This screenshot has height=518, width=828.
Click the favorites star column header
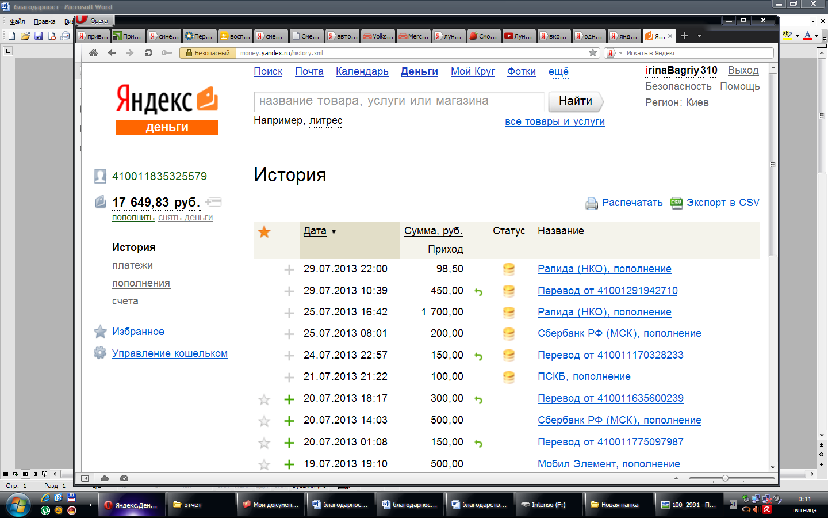(264, 232)
